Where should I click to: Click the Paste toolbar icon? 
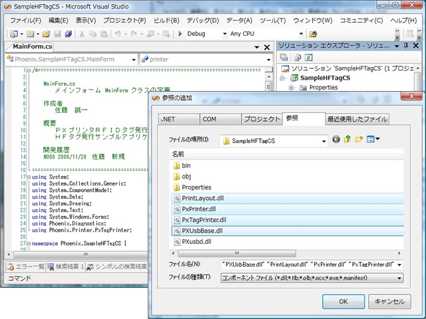104,34
